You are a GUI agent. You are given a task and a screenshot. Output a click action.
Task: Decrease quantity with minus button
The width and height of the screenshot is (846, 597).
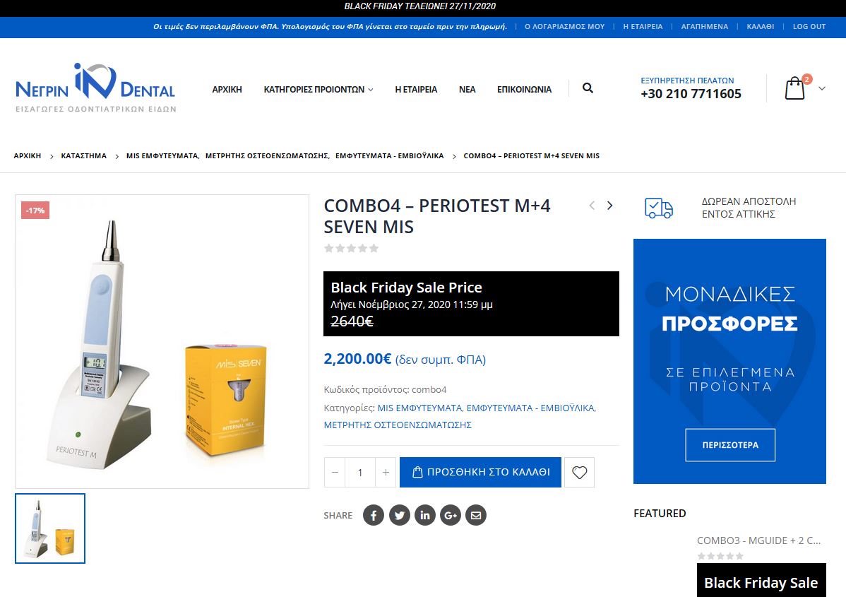[335, 473]
